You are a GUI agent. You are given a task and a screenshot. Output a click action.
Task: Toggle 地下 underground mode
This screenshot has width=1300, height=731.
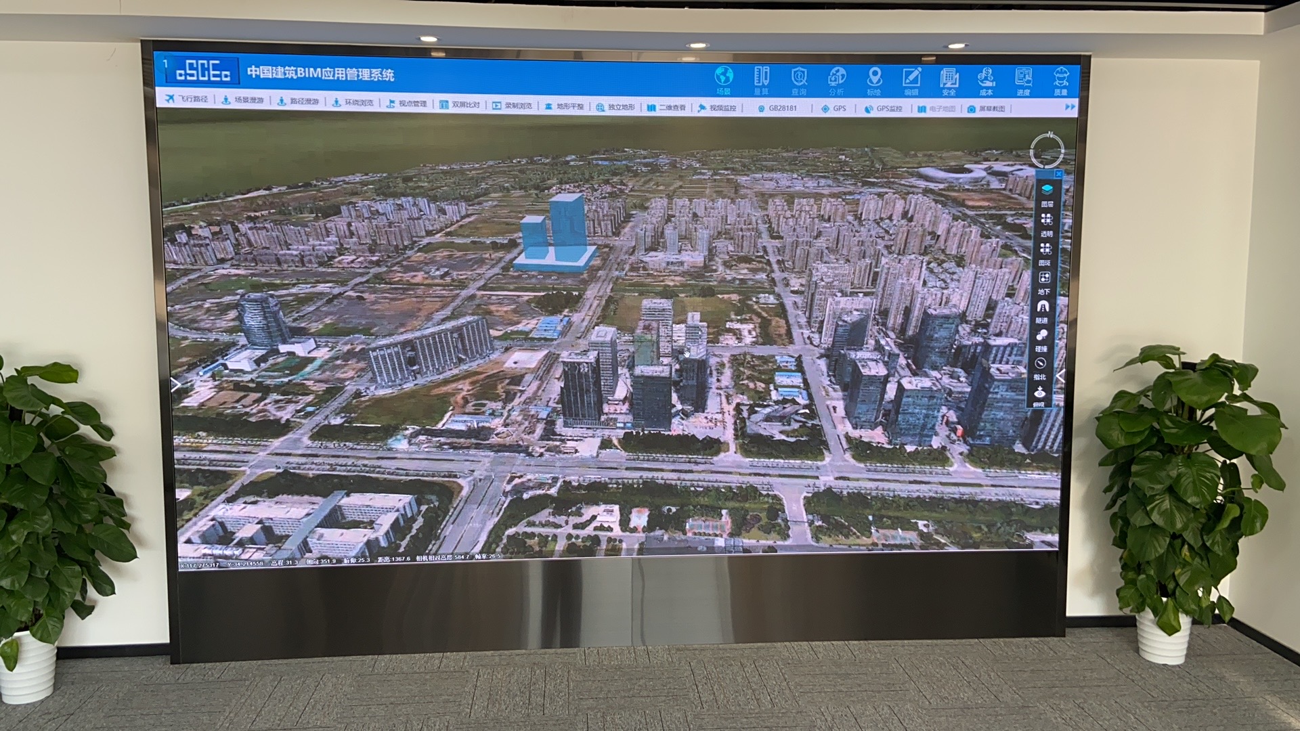pos(1044,278)
